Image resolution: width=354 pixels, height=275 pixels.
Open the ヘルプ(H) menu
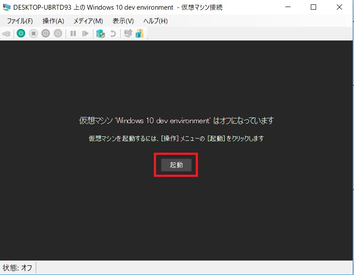coord(156,21)
